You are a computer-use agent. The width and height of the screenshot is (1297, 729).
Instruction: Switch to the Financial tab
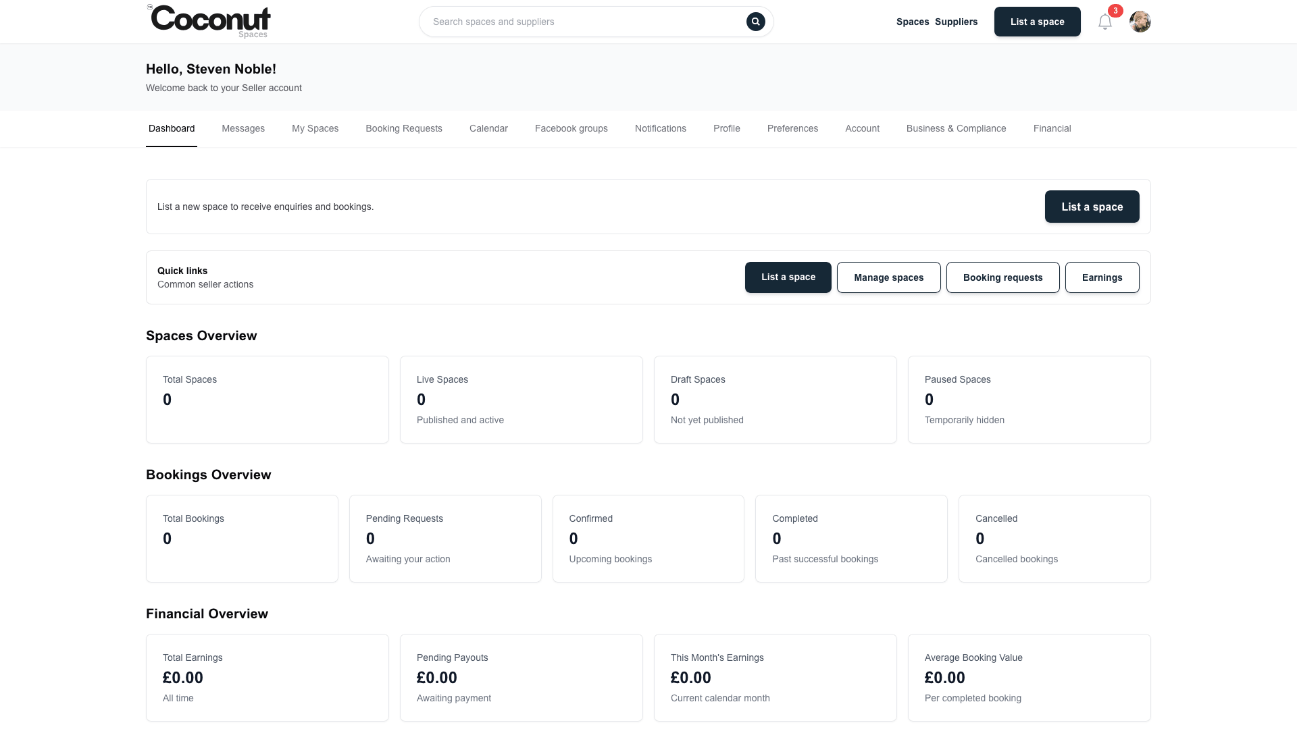pos(1052,128)
